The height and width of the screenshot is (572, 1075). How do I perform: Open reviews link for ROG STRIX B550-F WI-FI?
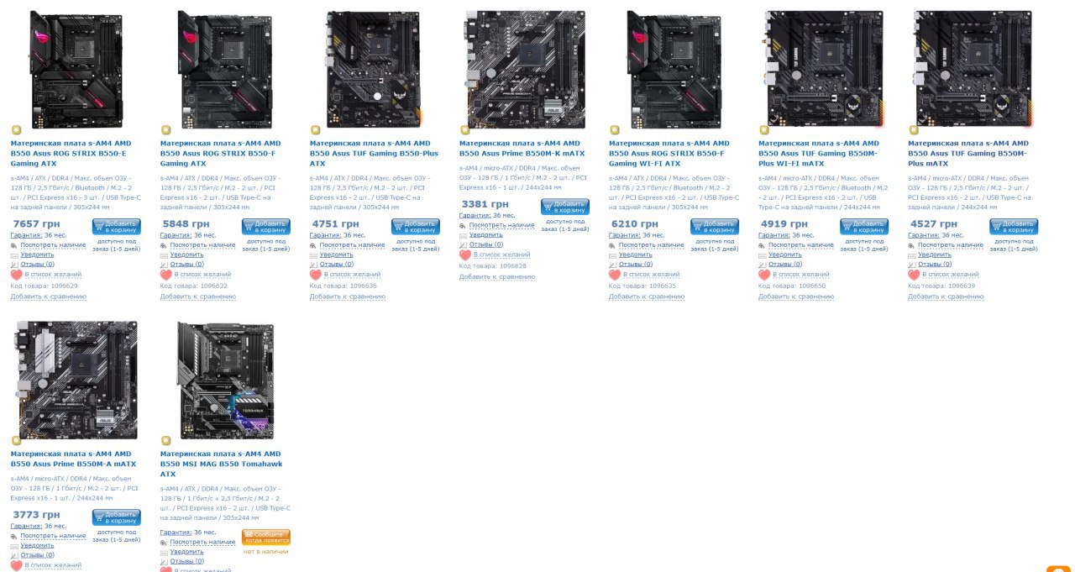(636, 265)
